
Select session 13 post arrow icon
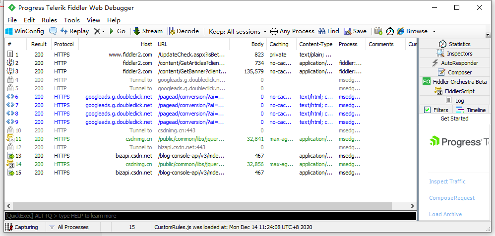click(10, 156)
